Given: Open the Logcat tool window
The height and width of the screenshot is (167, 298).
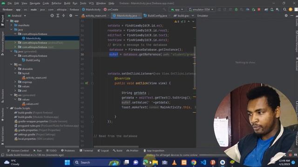Looking at the screenshot, I should click(103, 150).
